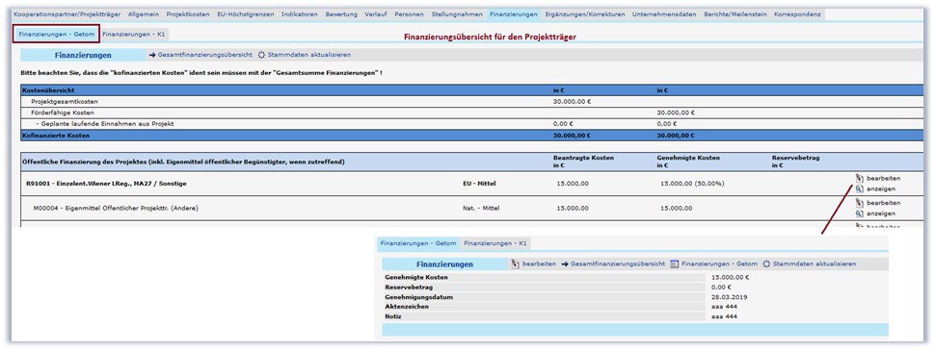The width and height of the screenshot is (935, 350).
Task: Click the 'Nat. - Mittel' cell
Action: click(481, 209)
